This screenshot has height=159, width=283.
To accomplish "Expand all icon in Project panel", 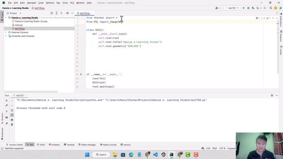I will pyautogui.click(x=57, y=13).
